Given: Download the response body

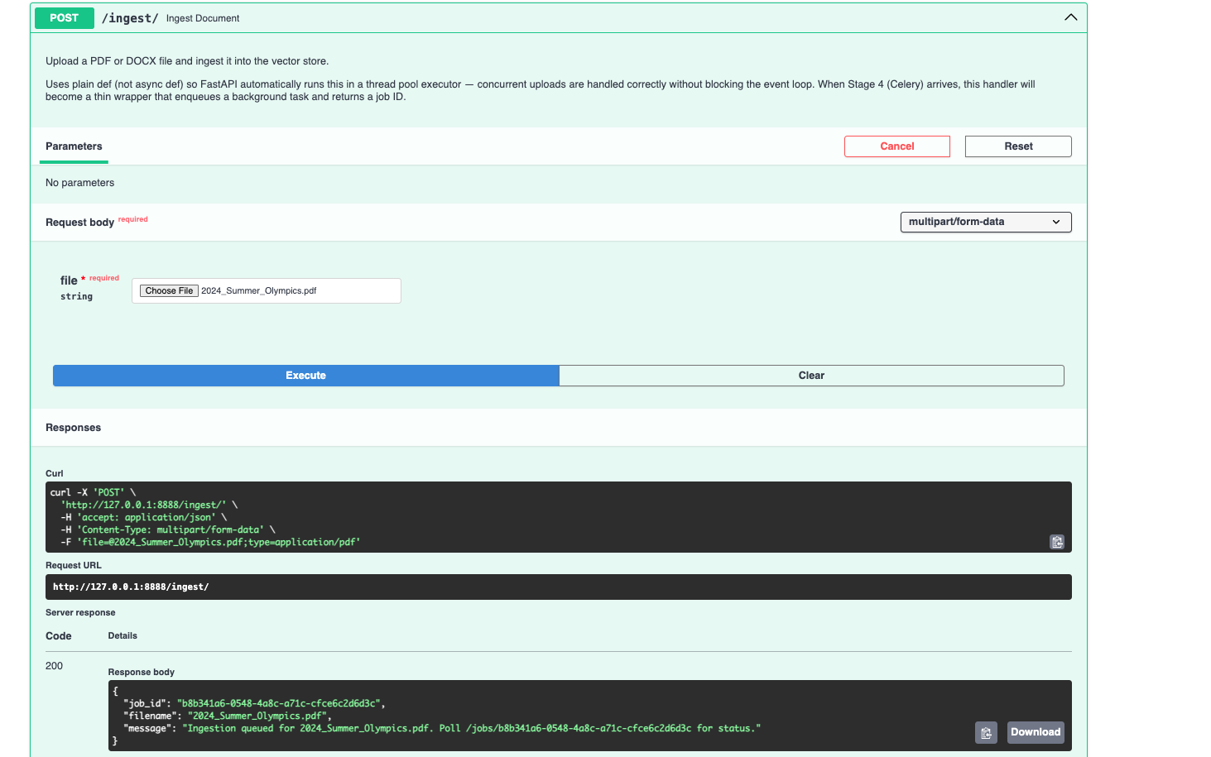Looking at the screenshot, I should 1036,732.
